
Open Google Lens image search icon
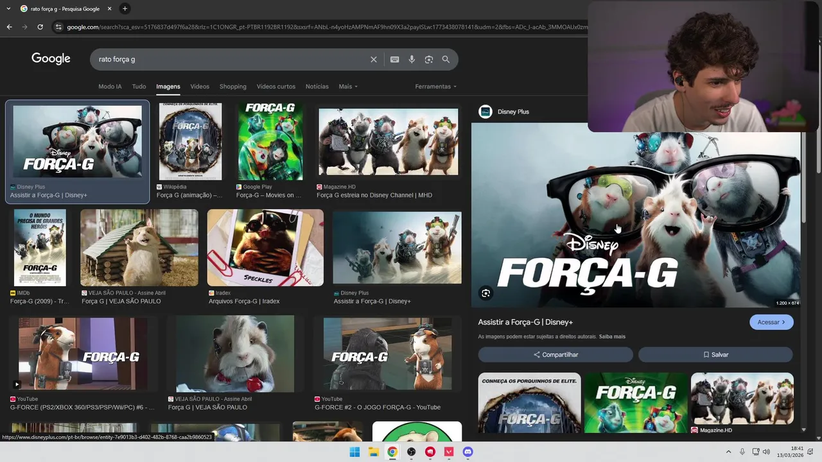429,59
